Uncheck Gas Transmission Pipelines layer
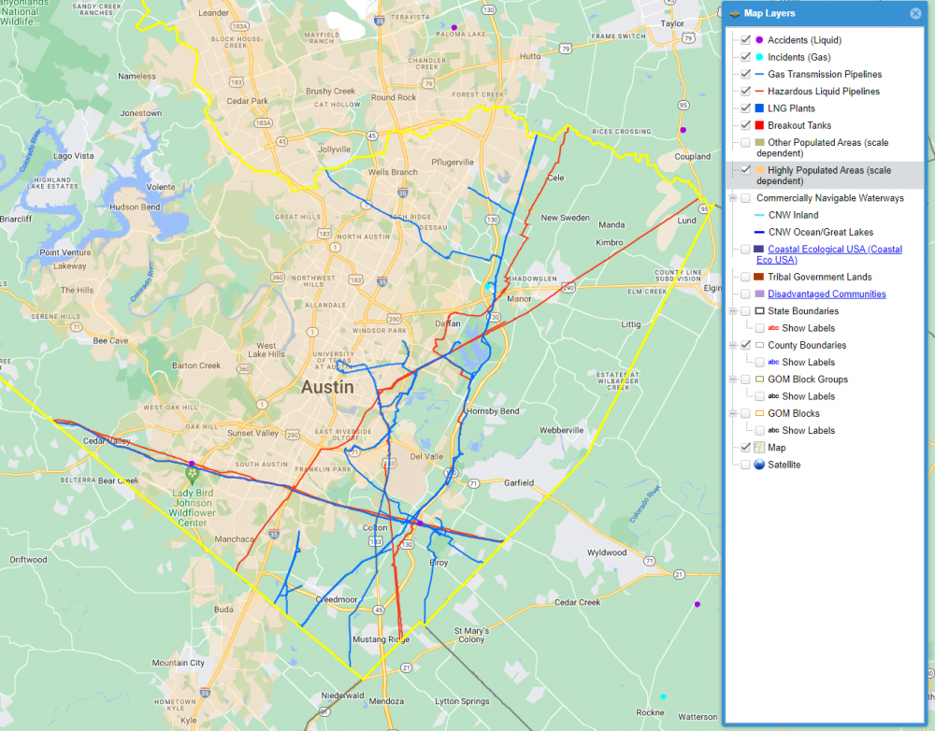 pyautogui.click(x=745, y=74)
